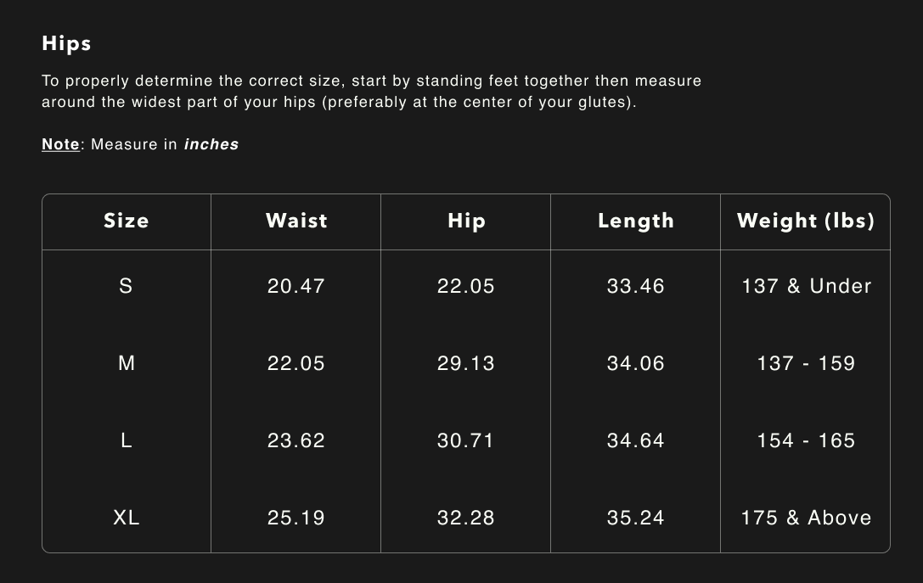This screenshot has width=923, height=583.
Task: Select the XL size row label
Action: click(x=126, y=518)
